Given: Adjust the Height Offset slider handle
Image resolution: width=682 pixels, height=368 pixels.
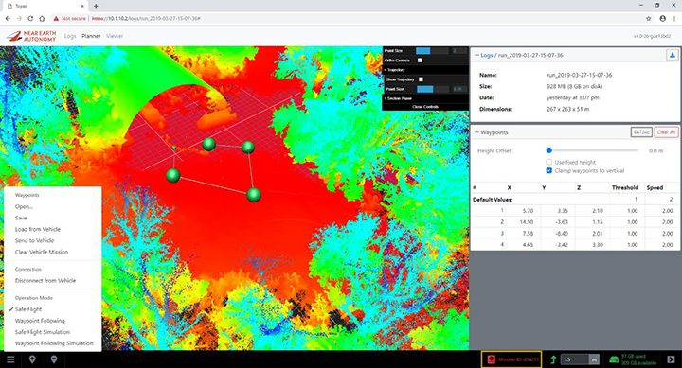Looking at the screenshot, I should point(548,150).
